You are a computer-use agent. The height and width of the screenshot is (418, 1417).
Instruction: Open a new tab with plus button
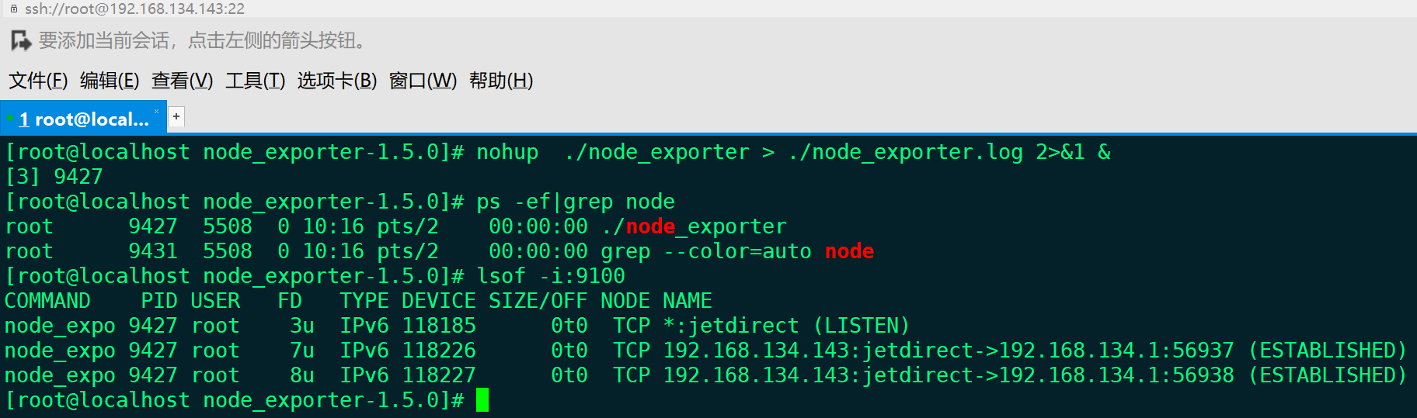pyautogui.click(x=177, y=116)
